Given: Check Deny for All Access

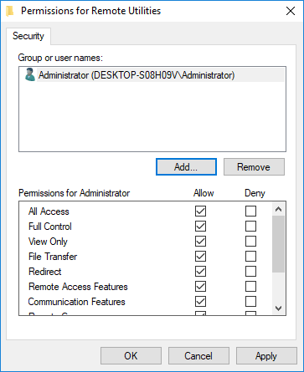Looking at the screenshot, I should (x=250, y=211).
